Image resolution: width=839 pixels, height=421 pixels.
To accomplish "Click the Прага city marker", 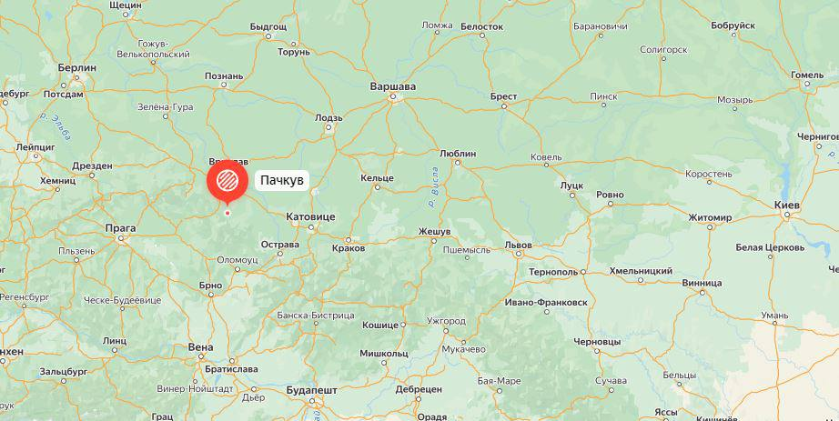I will coord(121,238).
